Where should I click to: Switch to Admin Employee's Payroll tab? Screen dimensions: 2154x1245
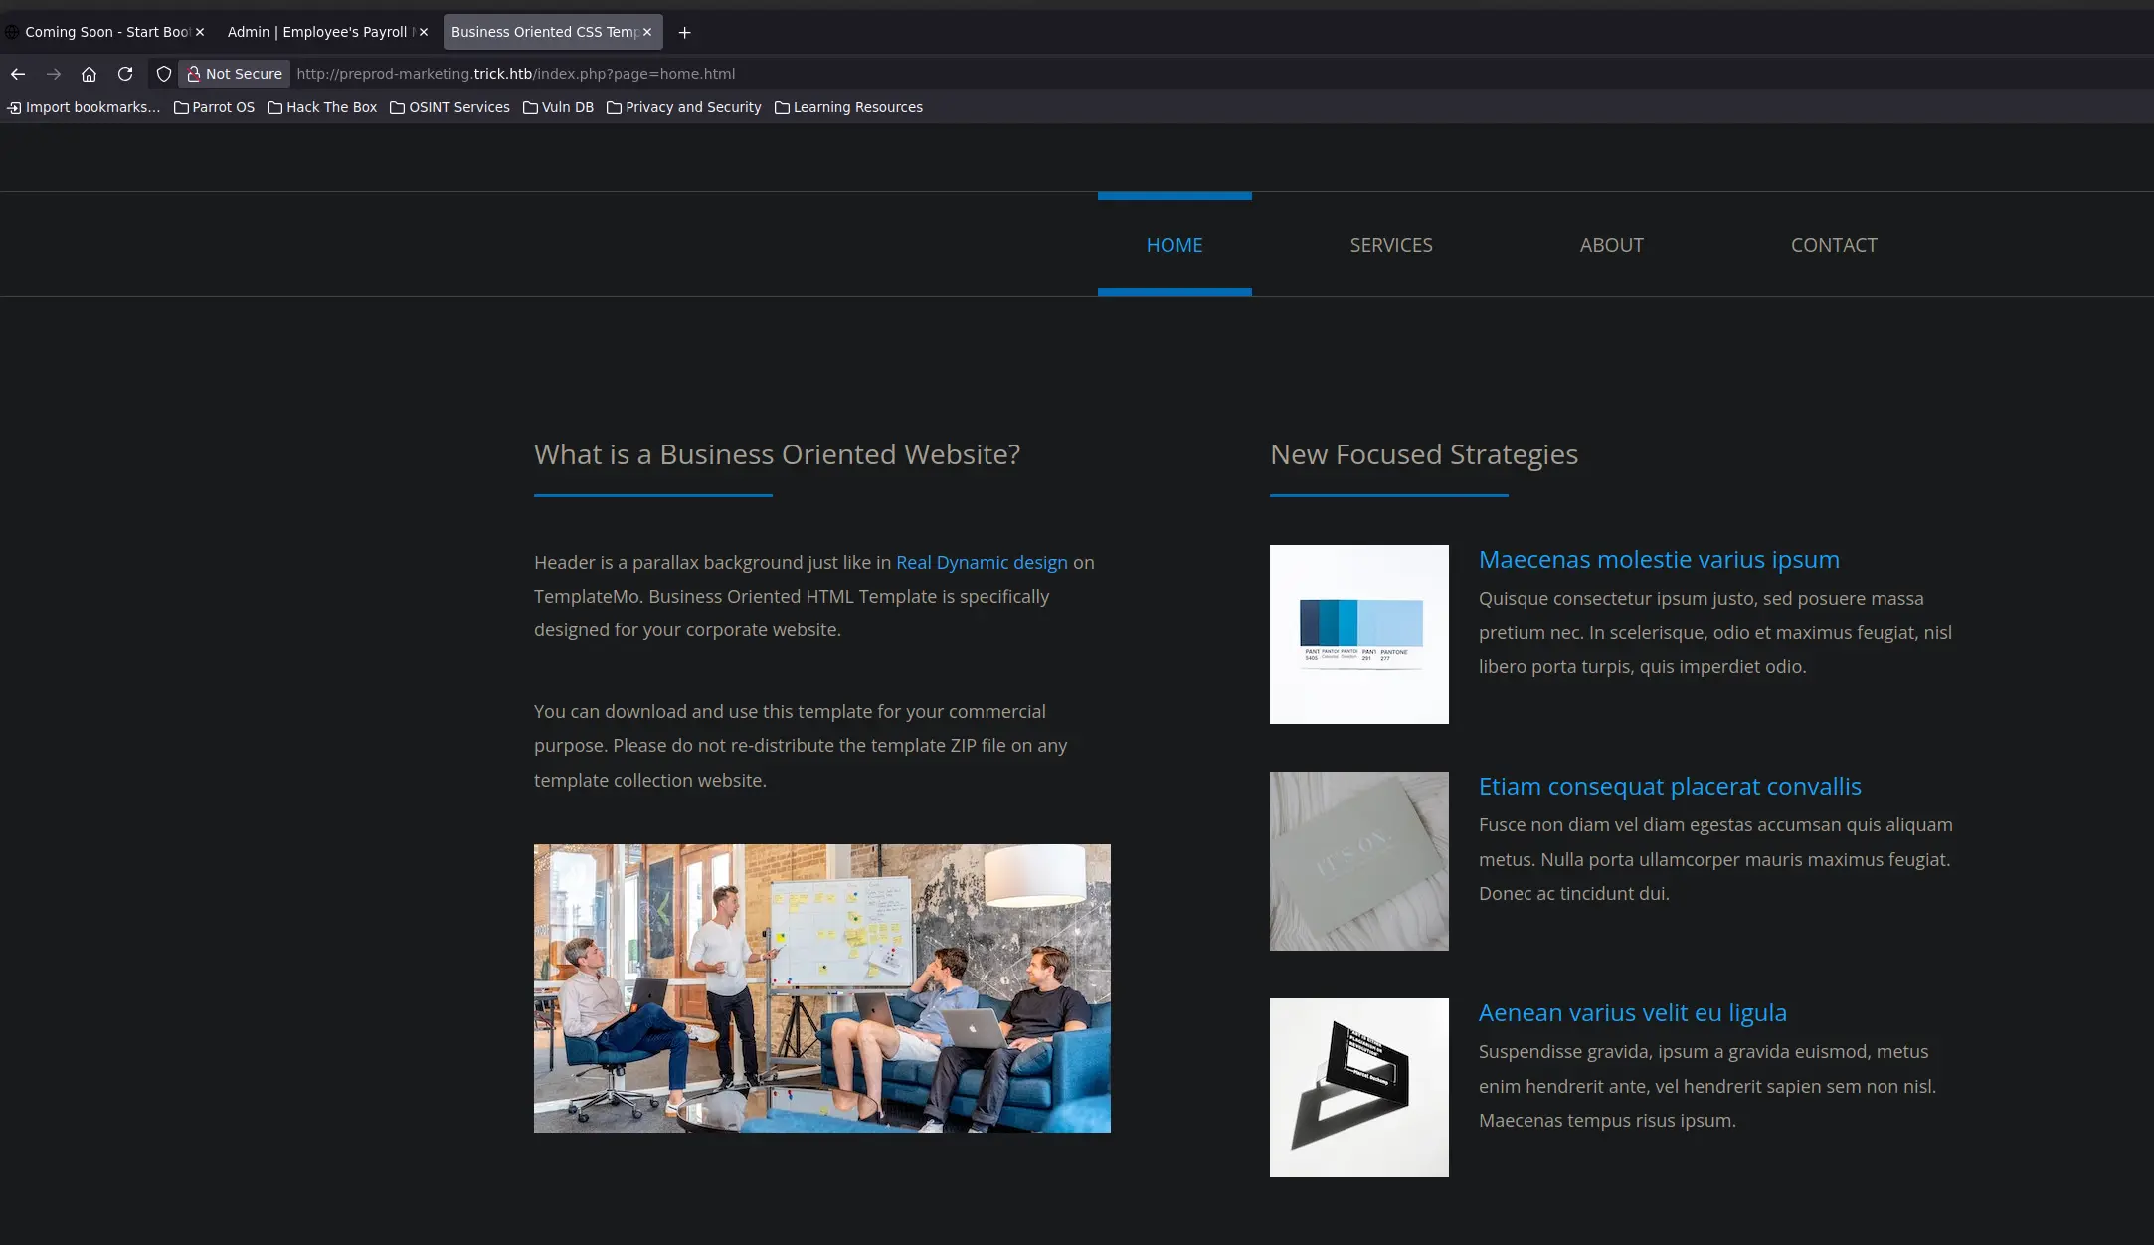pyautogui.click(x=316, y=32)
